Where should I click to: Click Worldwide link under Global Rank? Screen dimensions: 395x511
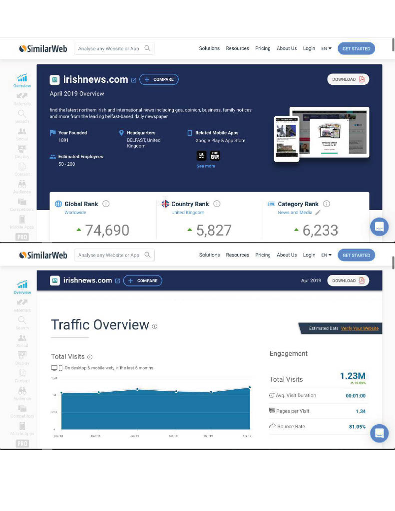pos(75,213)
